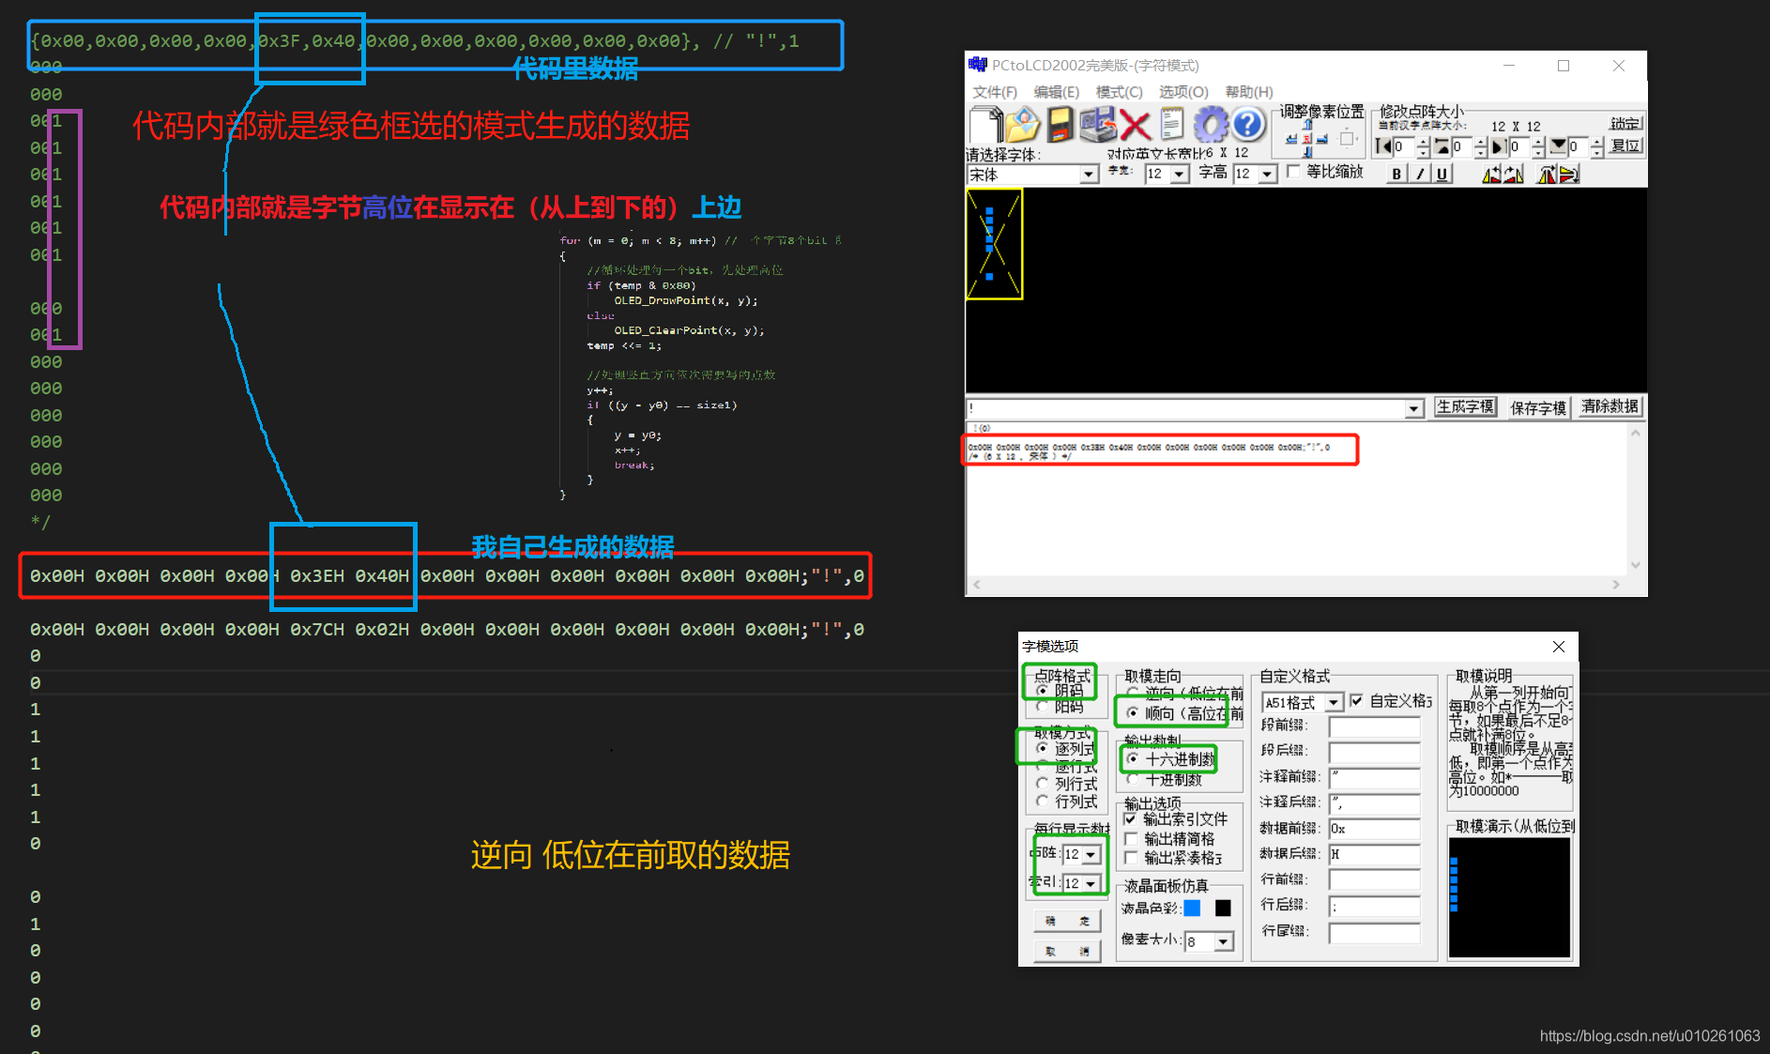Shift pixels up with the up arrow

(x=1307, y=125)
